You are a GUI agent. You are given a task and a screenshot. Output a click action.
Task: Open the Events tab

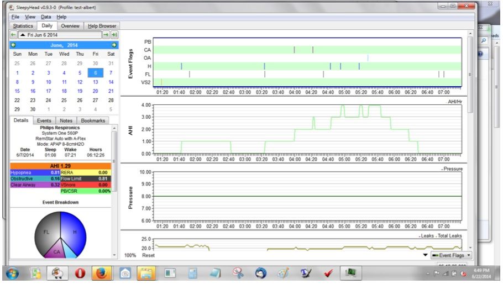[44, 120]
